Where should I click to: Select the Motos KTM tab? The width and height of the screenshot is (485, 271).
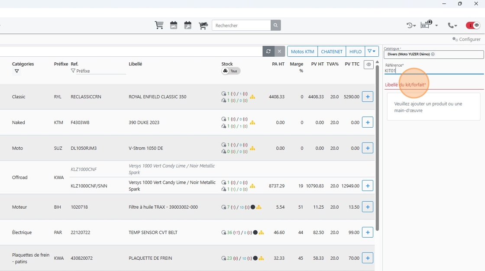pos(303,52)
